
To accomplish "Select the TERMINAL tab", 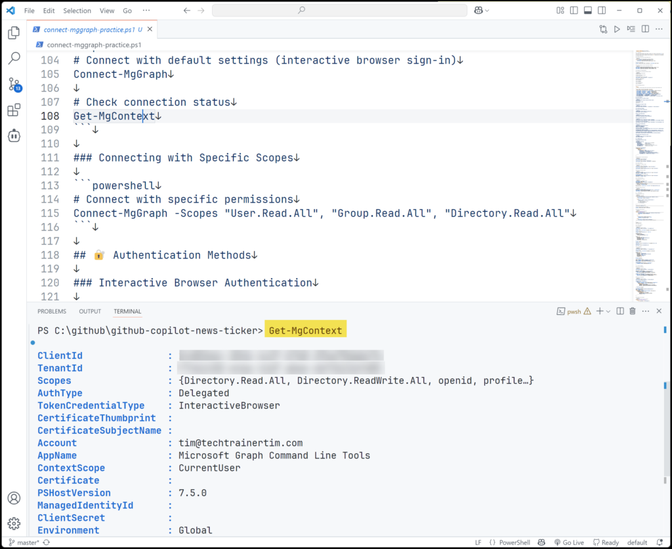I will [x=127, y=312].
